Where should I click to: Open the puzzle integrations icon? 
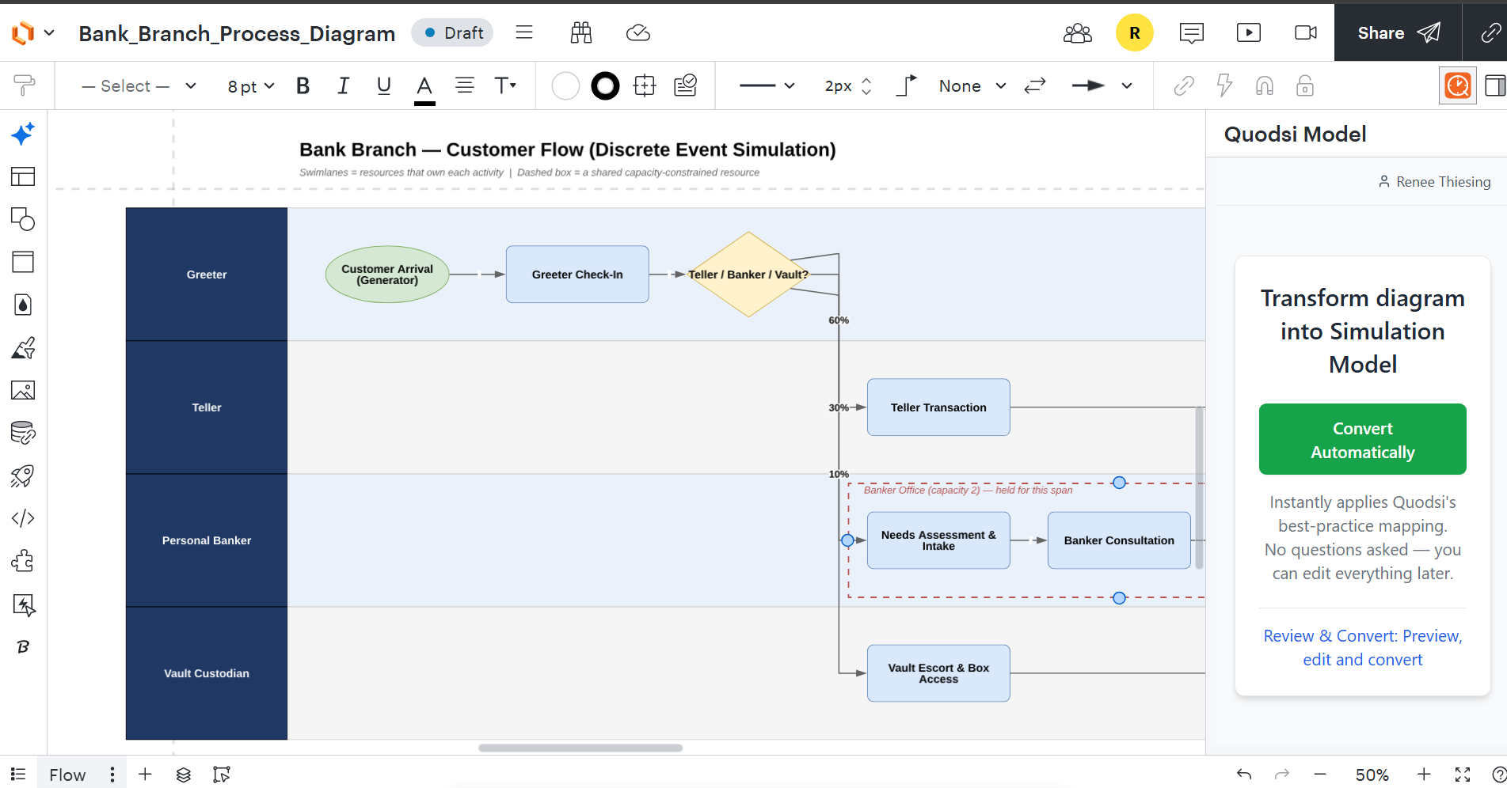tap(23, 561)
